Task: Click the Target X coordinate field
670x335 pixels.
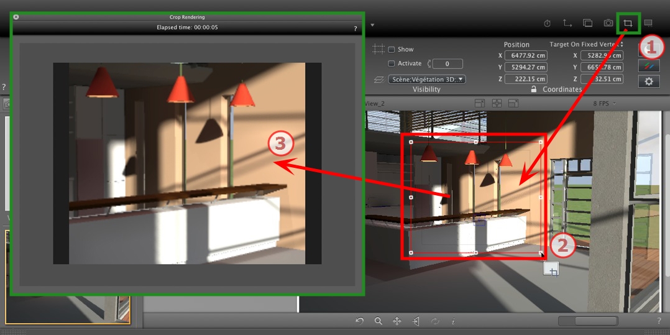Action: click(602, 55)
